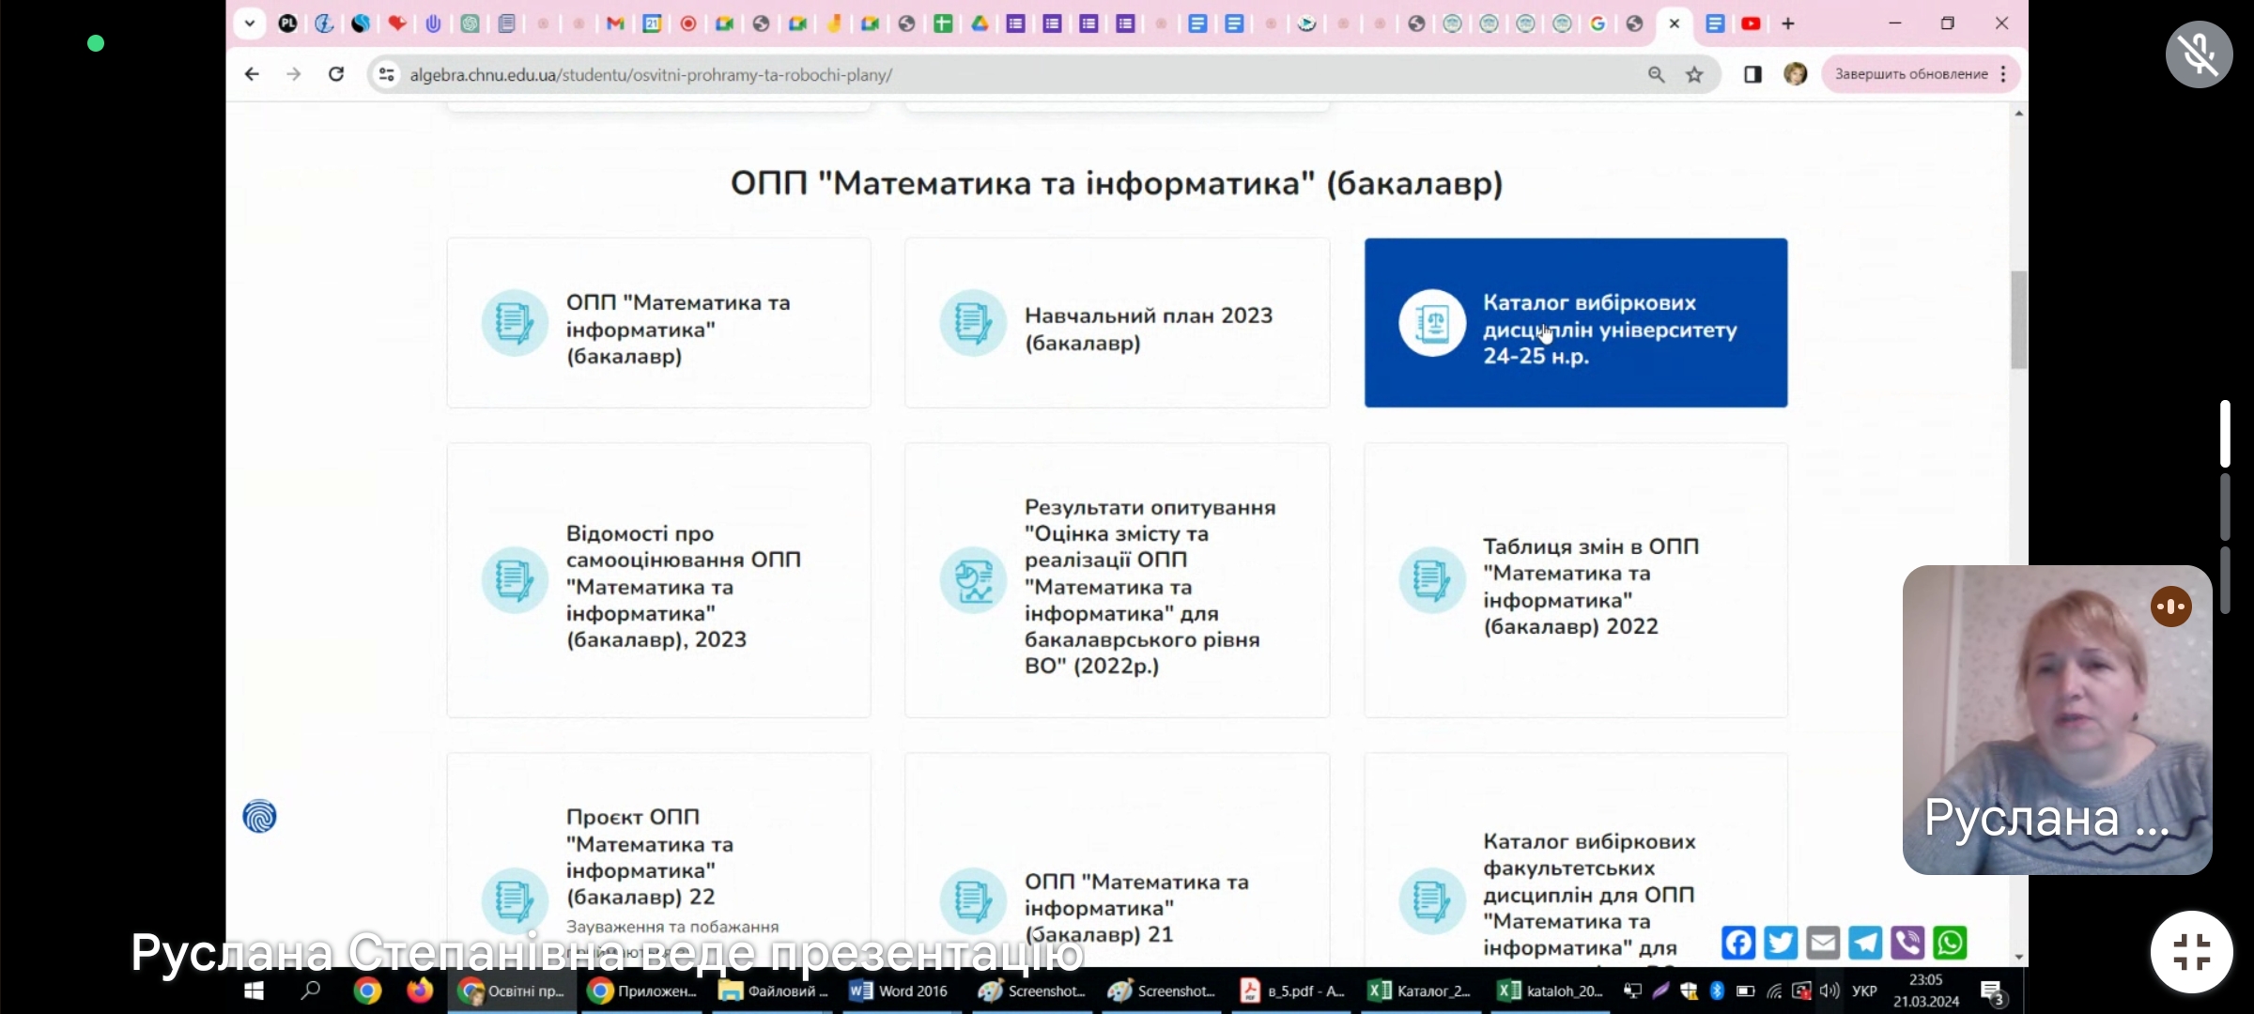This screenshot has width=2254, height=1014.
Task: Switch to the first PL tab
Action: pos(288,23)
